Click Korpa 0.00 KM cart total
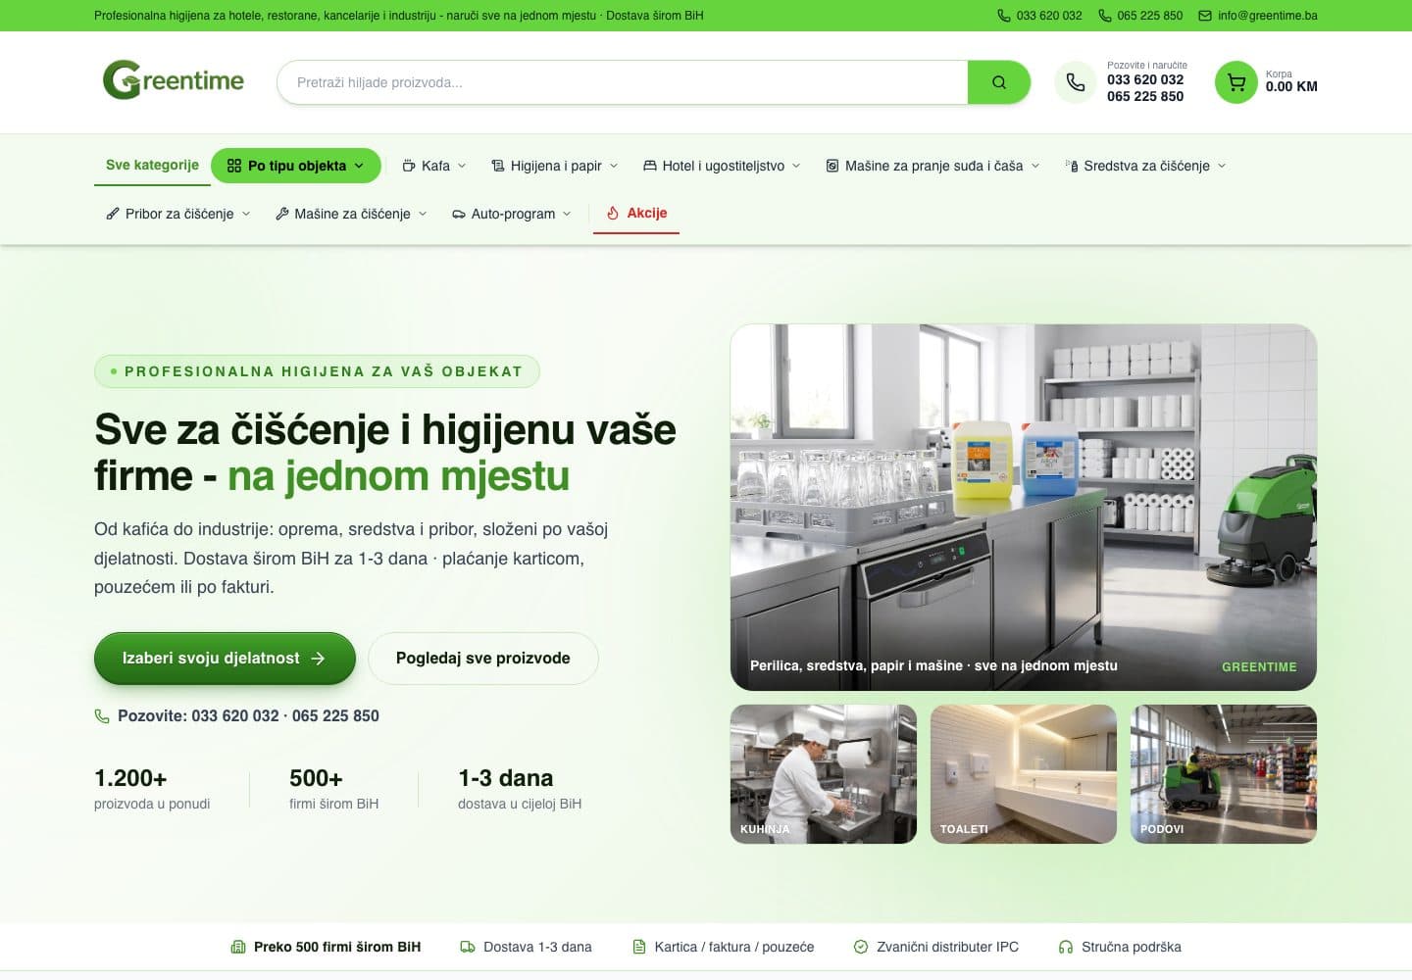The height and width of the screenshot is (980, 1412). (x=1291, y=81)
